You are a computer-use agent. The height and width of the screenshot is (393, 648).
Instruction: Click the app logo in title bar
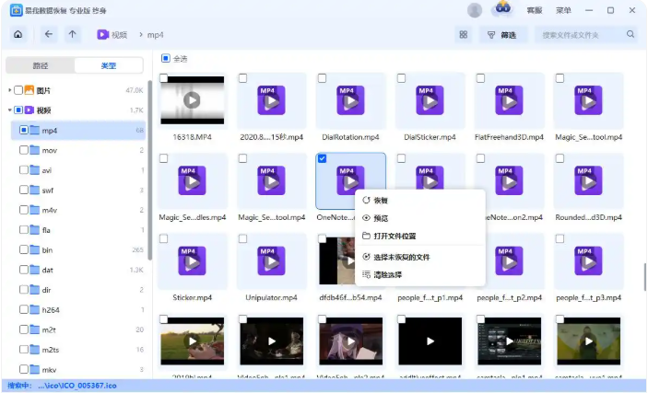coord(16,10)
